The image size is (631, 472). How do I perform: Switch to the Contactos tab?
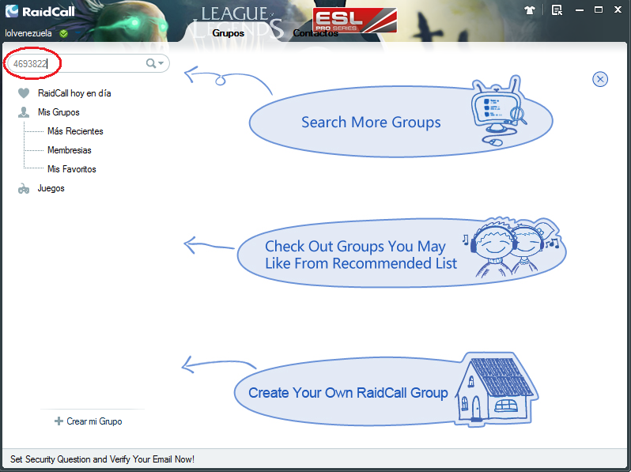315,33
